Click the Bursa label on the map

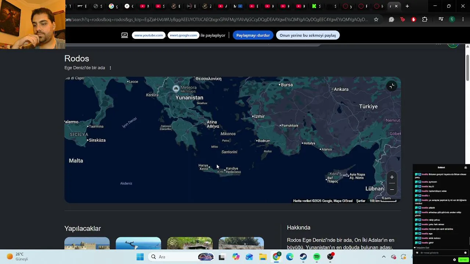point(286,85)
